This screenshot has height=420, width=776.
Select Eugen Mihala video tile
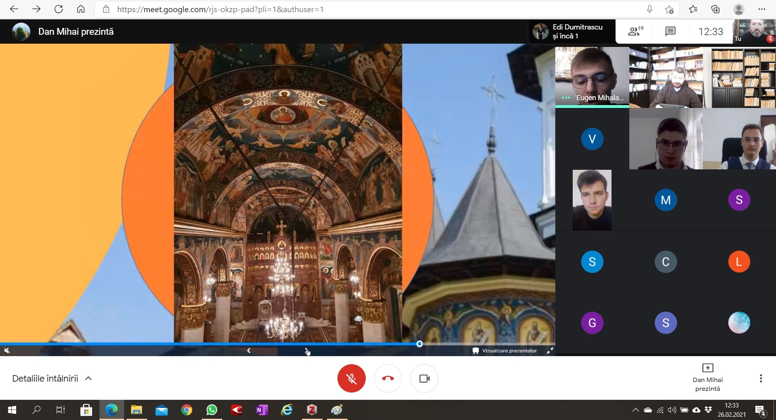tap(592, 77)
